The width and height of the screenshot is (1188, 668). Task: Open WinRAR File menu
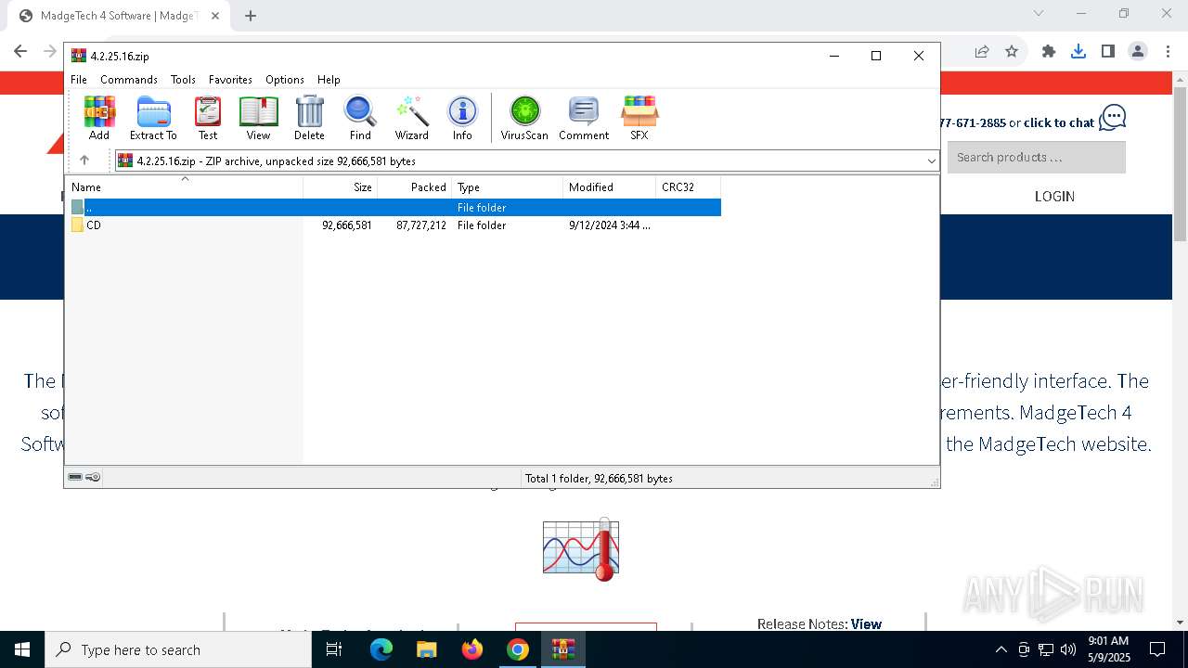pos(79,80)
